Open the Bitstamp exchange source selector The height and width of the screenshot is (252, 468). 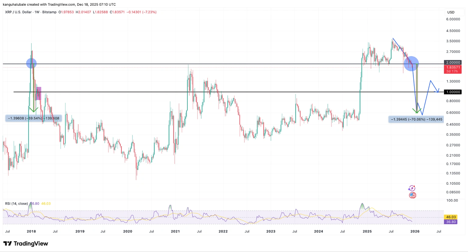(x=50, y=12)
